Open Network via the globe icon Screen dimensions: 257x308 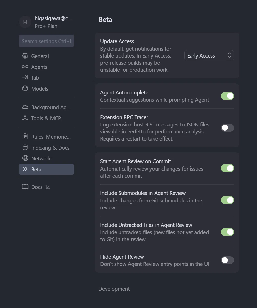point(25,158)
